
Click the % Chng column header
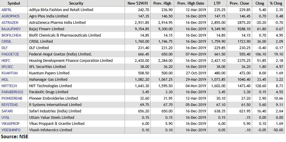click(276, 3)
